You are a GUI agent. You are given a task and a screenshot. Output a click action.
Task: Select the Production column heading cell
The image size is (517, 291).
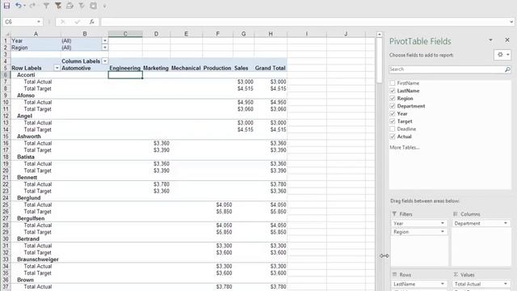tap(217, 68)
